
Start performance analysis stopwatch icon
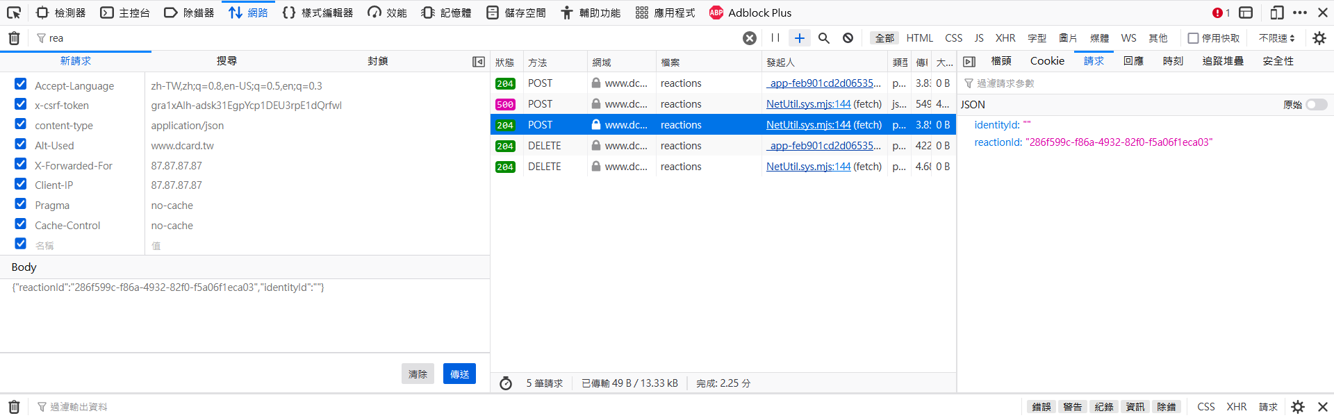click(x=506, y=383)
